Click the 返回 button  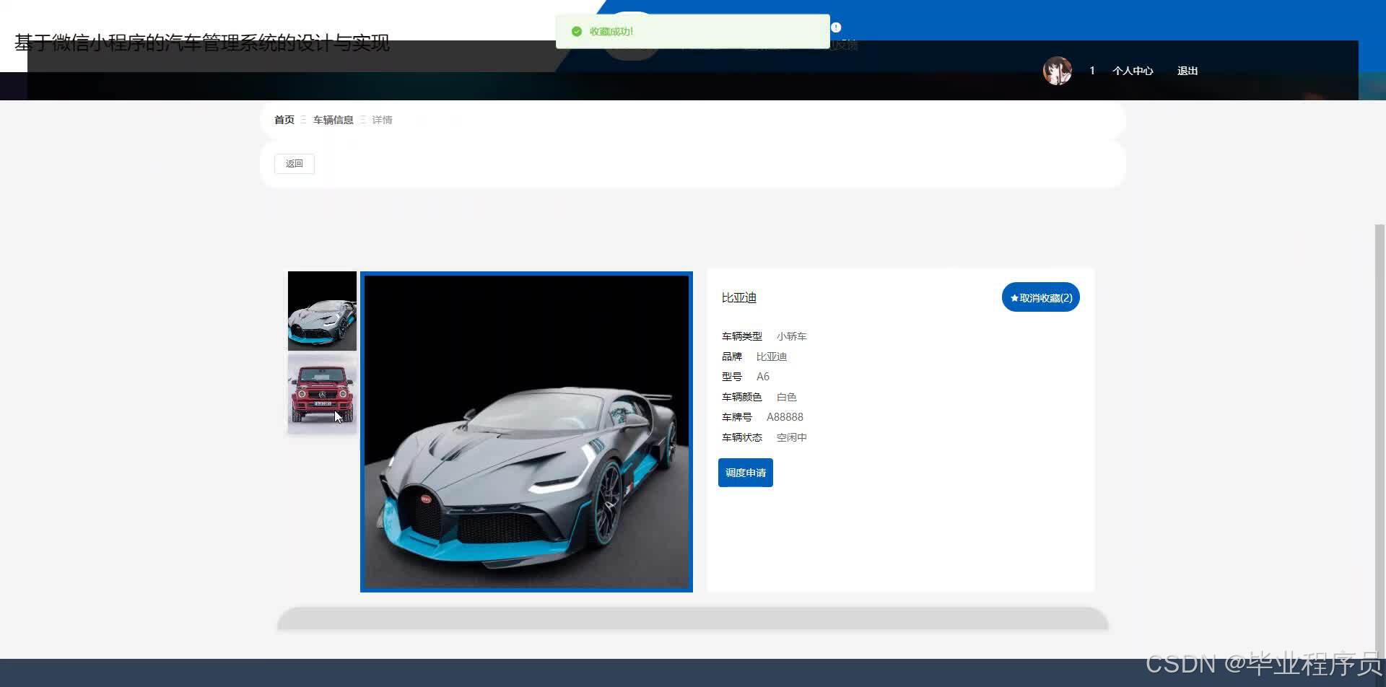tap(295, 164)
